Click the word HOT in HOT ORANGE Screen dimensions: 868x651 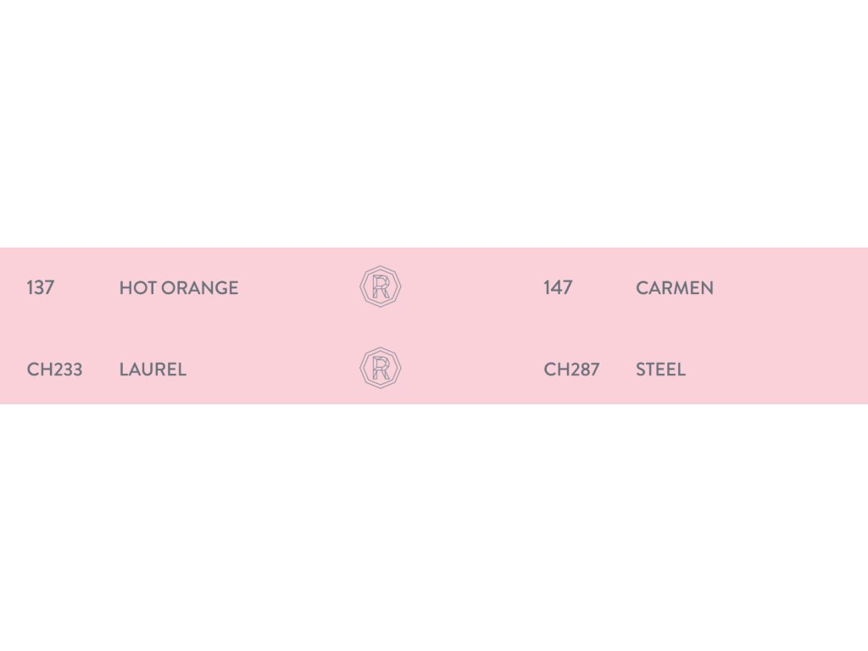click(138, 288)
